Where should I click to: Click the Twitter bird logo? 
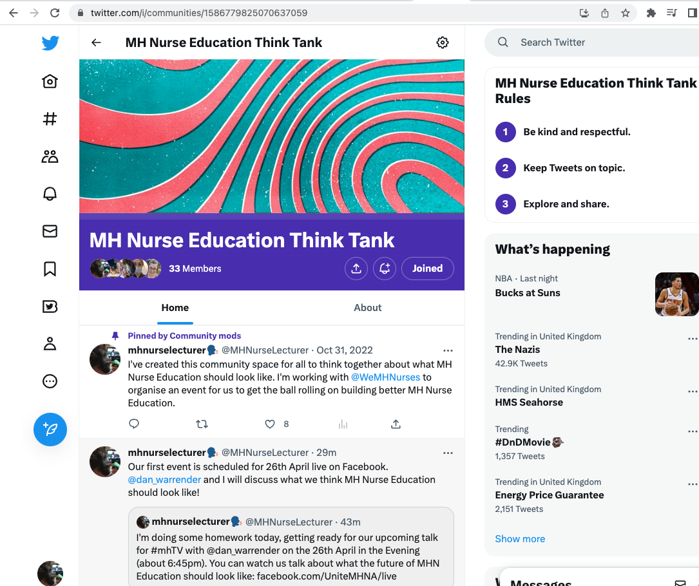coord(50,43)
